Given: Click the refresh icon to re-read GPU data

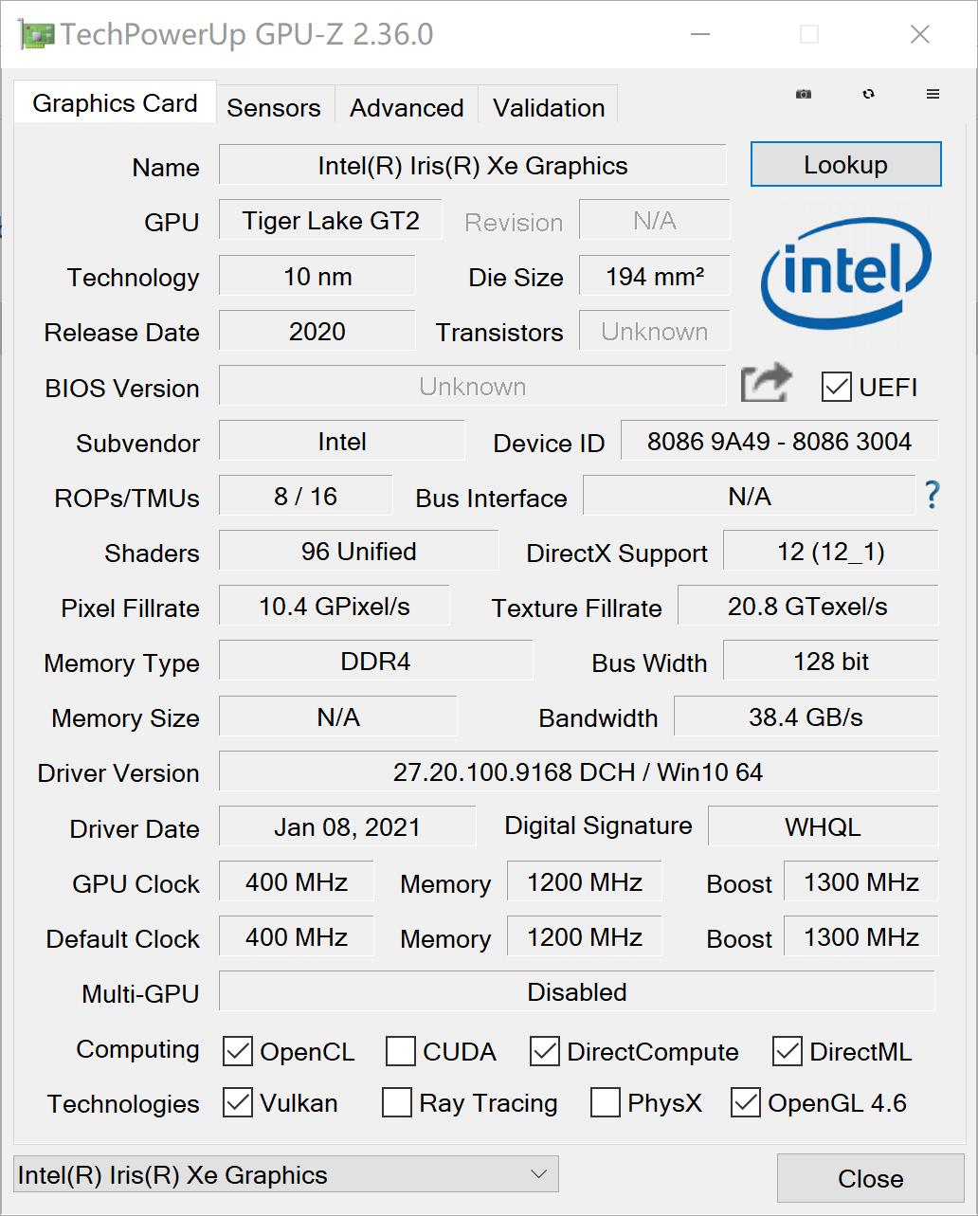Looking at the screenshot, I should (867, 94).
